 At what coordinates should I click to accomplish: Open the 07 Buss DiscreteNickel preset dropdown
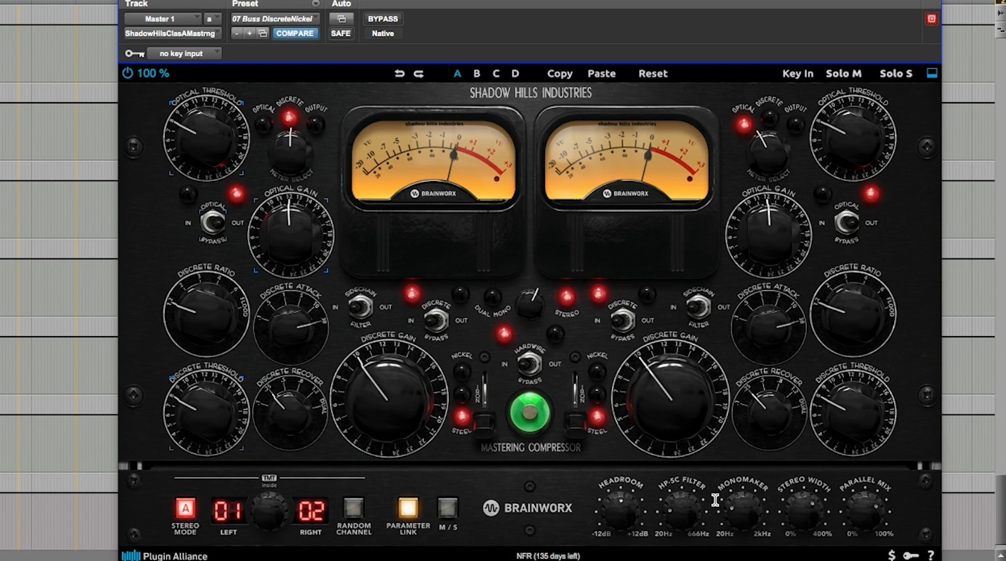pos(275,19)
